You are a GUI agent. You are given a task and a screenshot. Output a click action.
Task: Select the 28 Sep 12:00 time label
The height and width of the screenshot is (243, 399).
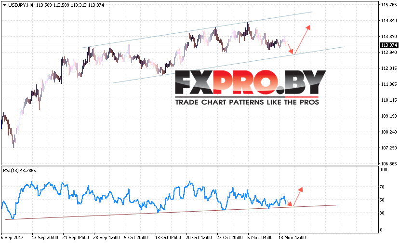(x=106, y=238)
